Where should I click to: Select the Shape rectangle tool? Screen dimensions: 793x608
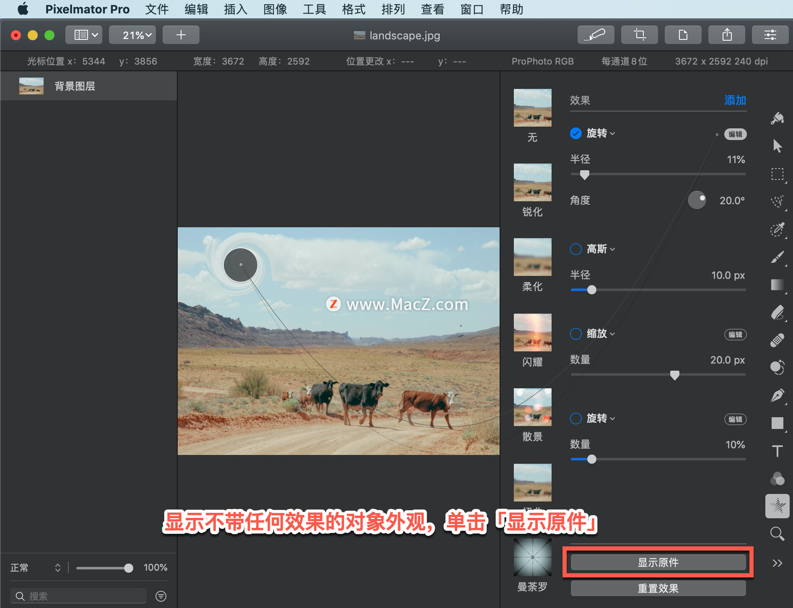tap(777, 423)
